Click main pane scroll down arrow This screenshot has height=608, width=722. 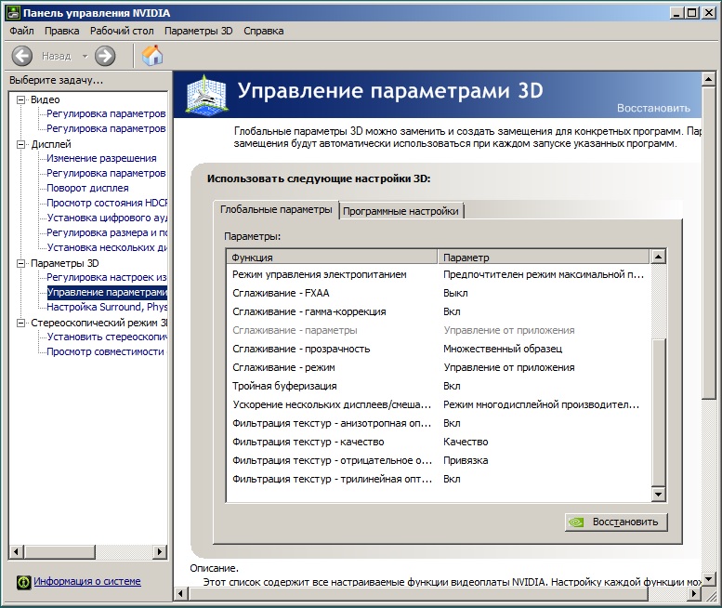tap(709, 579)
